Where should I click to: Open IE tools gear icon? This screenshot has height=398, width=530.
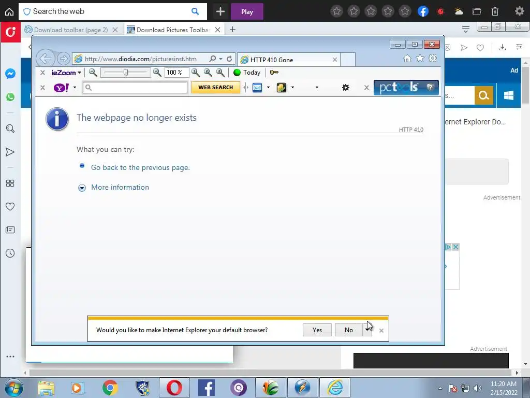[x=433, y=58]
